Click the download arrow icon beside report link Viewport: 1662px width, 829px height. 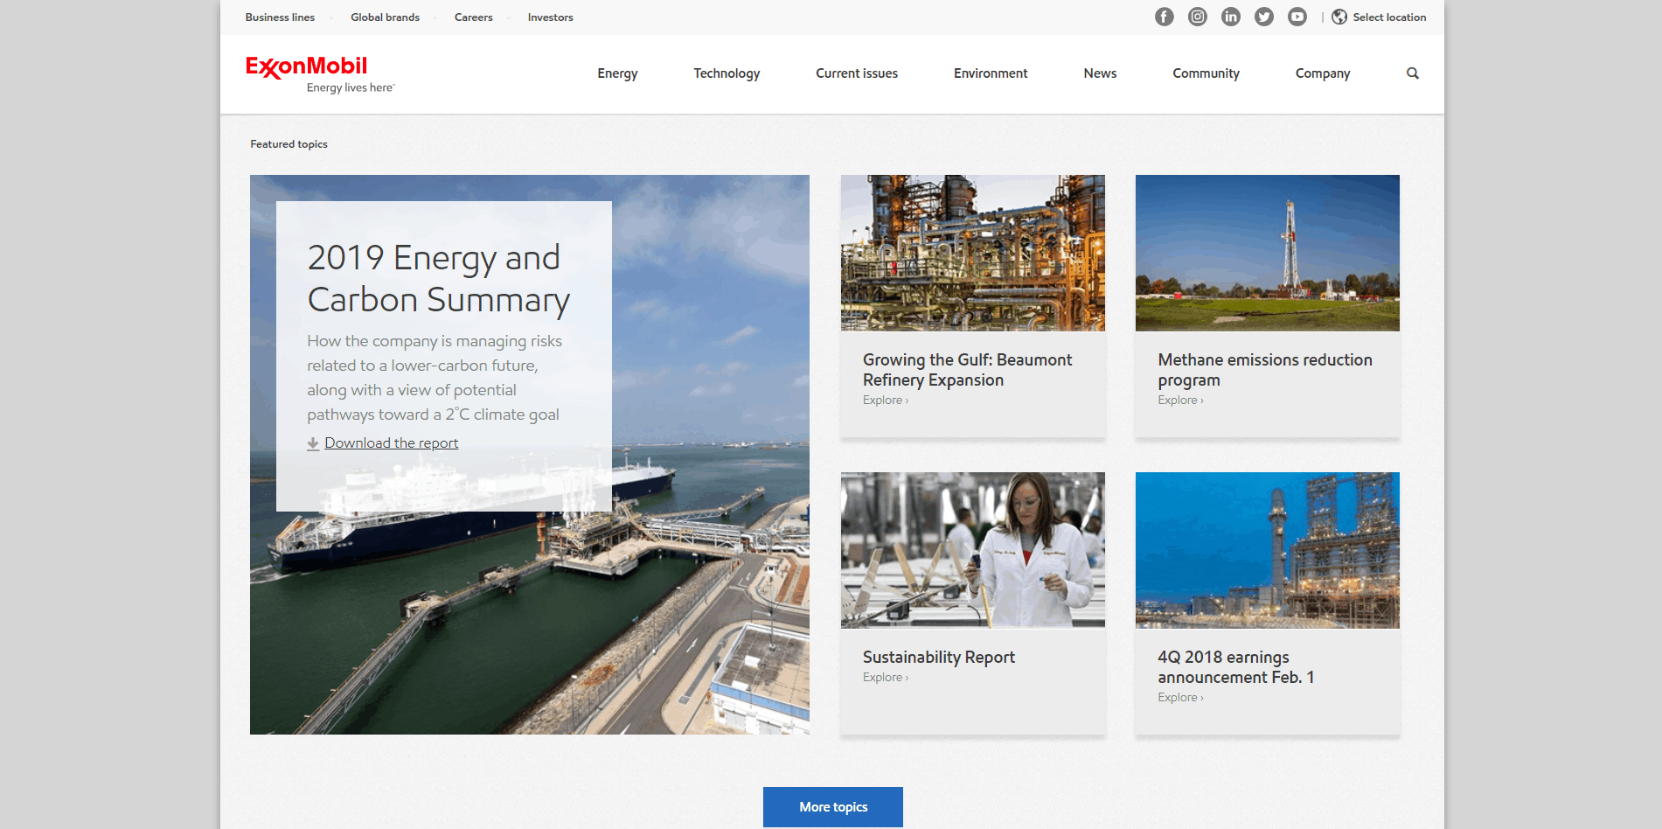coord(313,443)
